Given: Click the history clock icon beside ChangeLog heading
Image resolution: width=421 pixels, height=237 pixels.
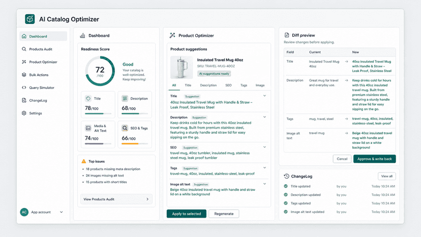Looking at the screenshot, I should pyautogui.click(x=286, y=176).
